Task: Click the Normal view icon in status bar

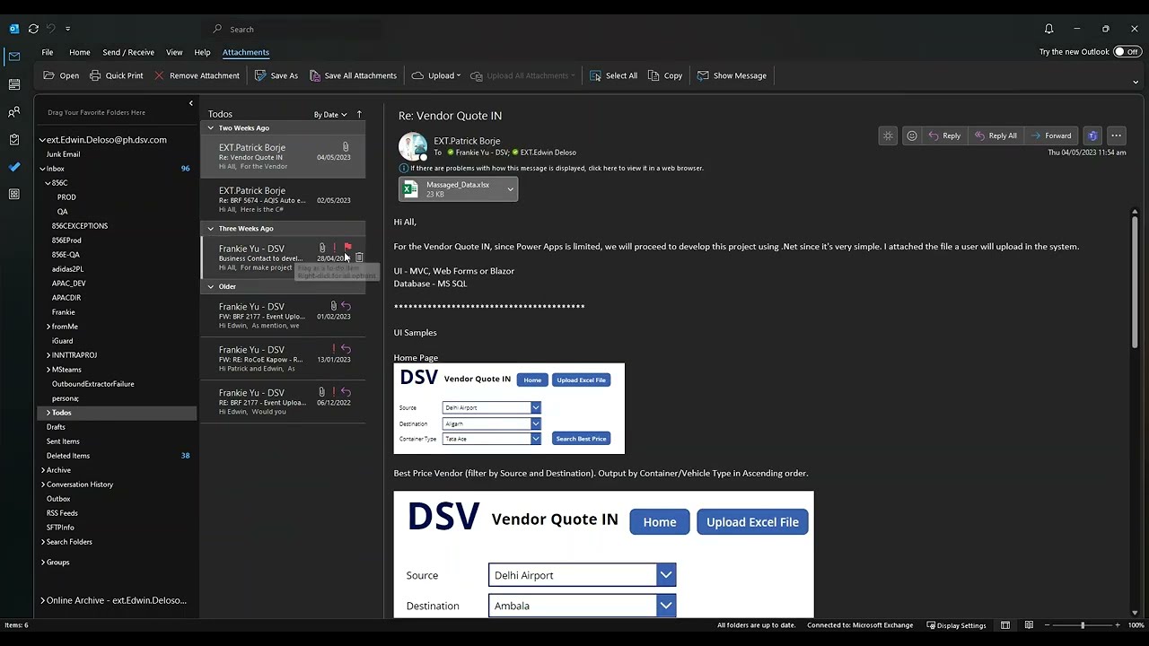Action: click(x=1005, y=625)
